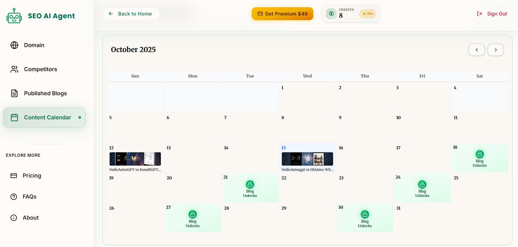Open VedicAstroGPT vs KundliGPT blog thumbnail

135,159
